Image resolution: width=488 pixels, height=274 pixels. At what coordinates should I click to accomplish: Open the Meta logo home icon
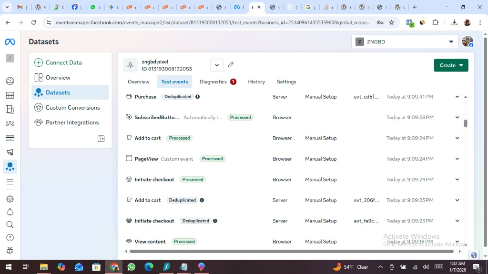[10, 42]
